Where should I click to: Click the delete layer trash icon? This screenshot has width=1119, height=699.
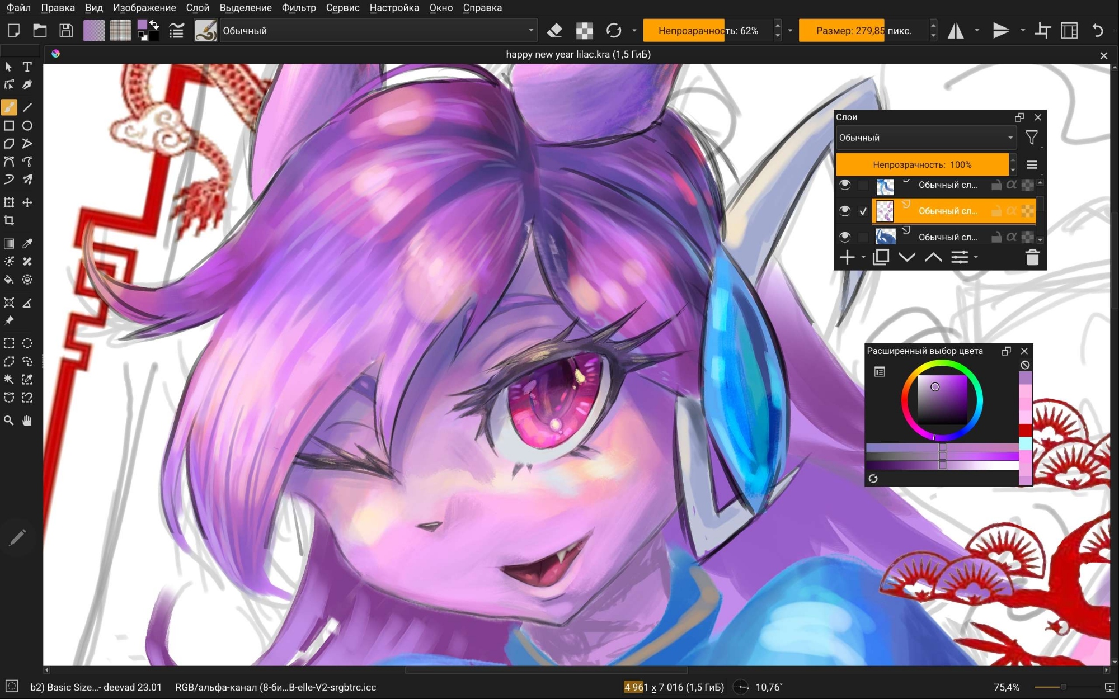pos(1032,257)
